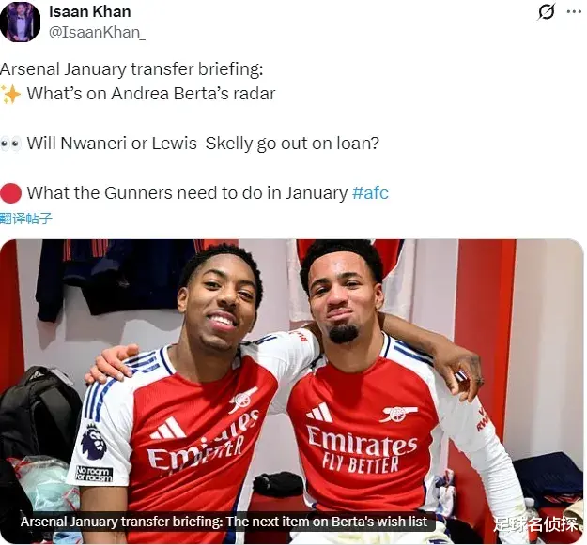
Task: Open Isaan Khan's profile avatar
Action: pos(20,22)
